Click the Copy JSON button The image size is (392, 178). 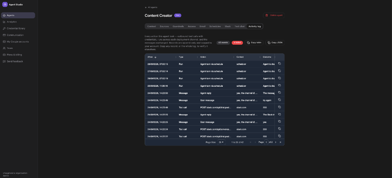pyautogui.click(x=275, y=43)
